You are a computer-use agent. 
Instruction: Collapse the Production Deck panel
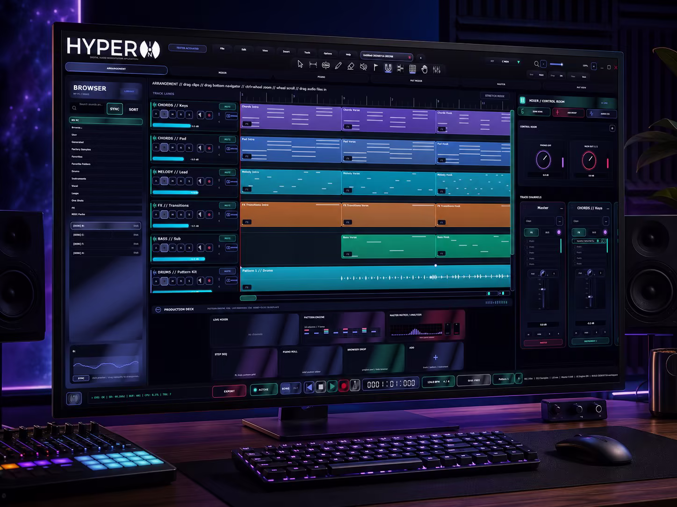coord(158,310)
